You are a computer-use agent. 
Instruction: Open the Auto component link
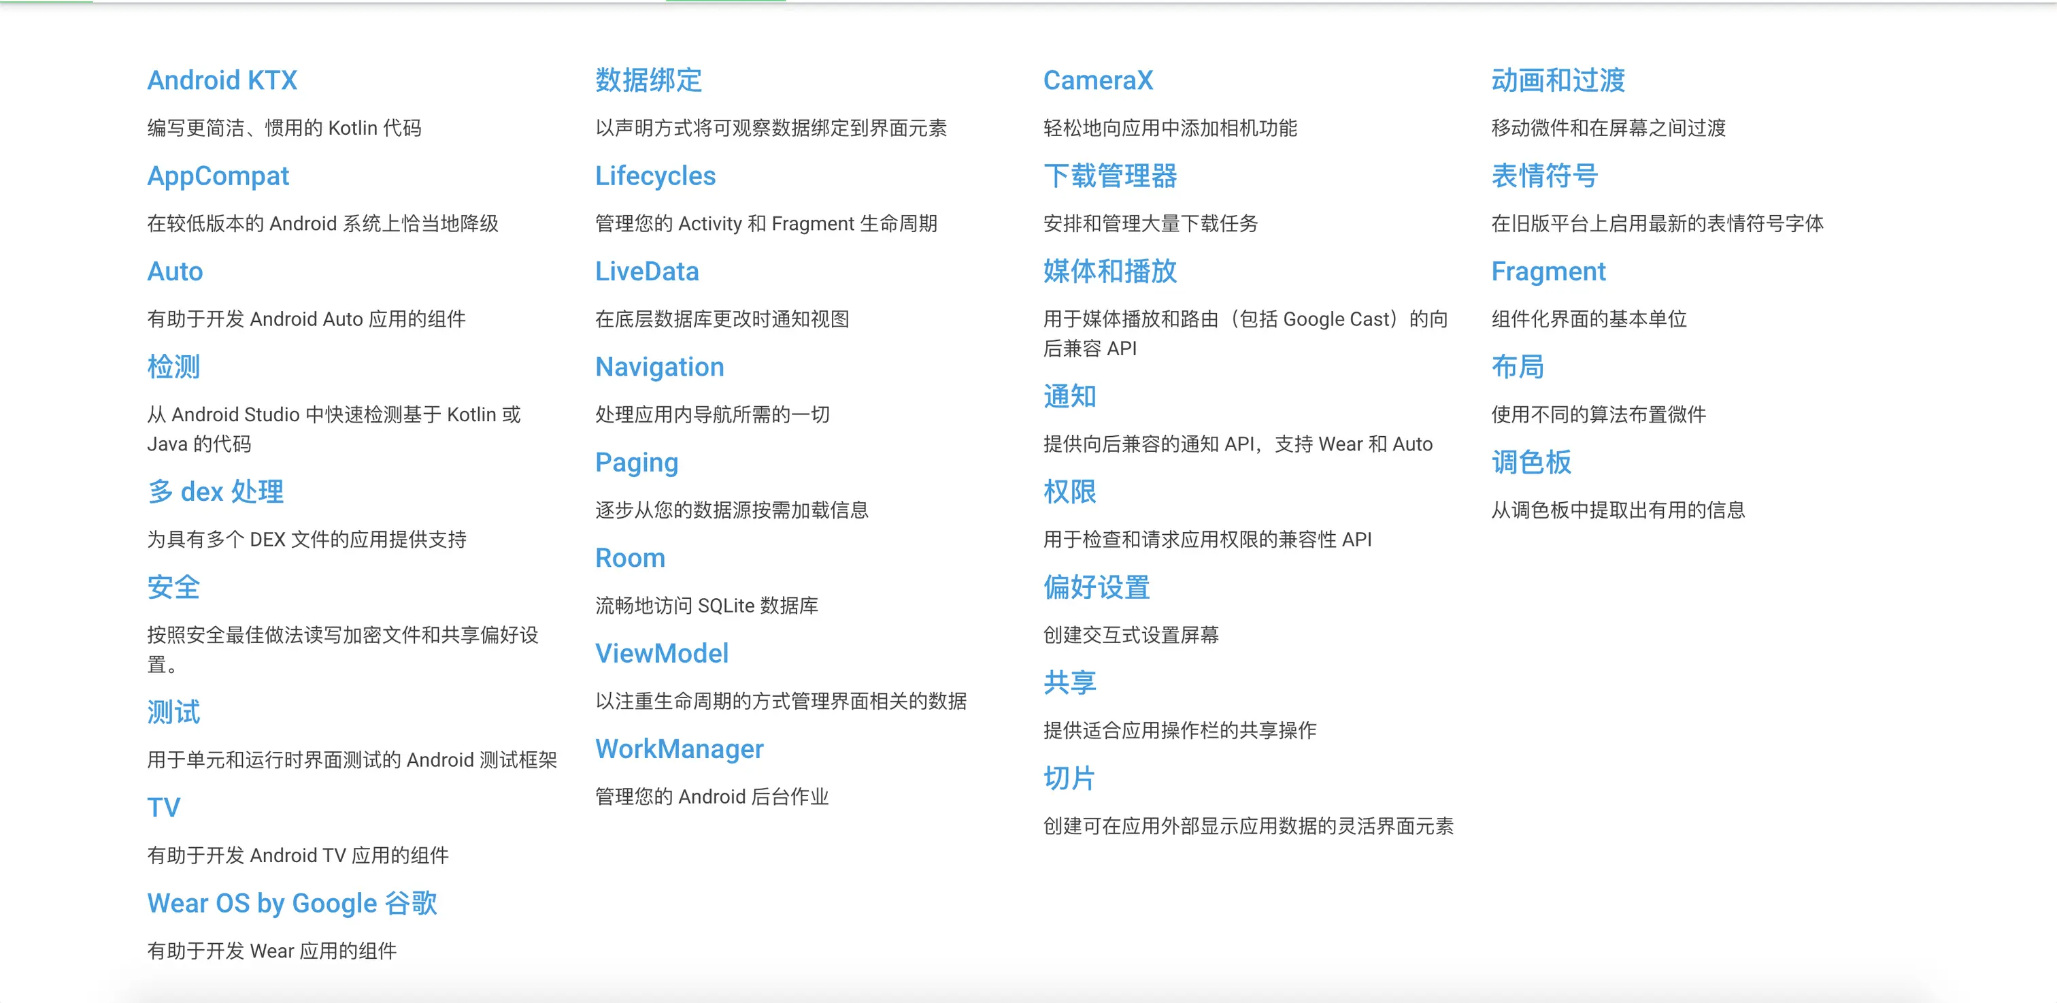point(175,272)
